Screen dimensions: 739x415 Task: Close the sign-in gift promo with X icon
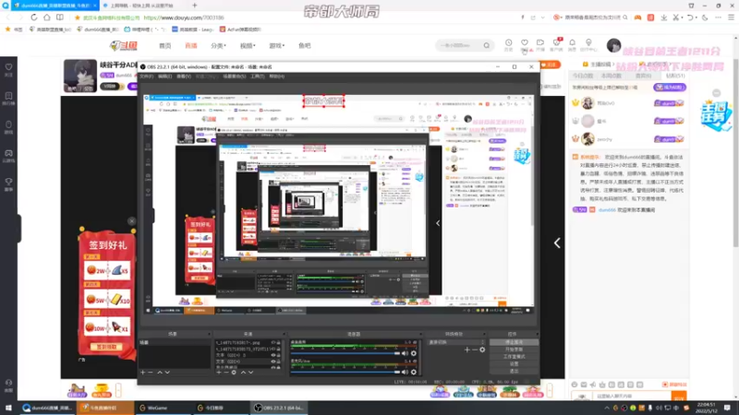coord(131,221)
